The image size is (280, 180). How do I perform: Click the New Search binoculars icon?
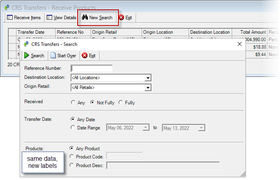[x=85, y=17]
